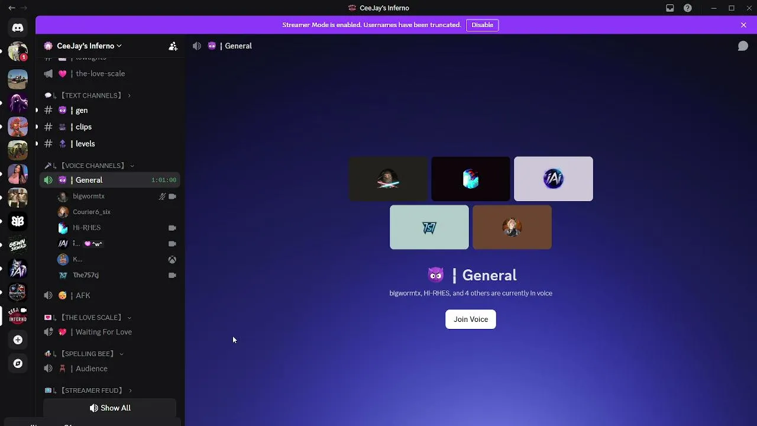This screenshot has height=426, width=757.
Task: Click the speaker icon in the channel header
Action: [196, 46]
